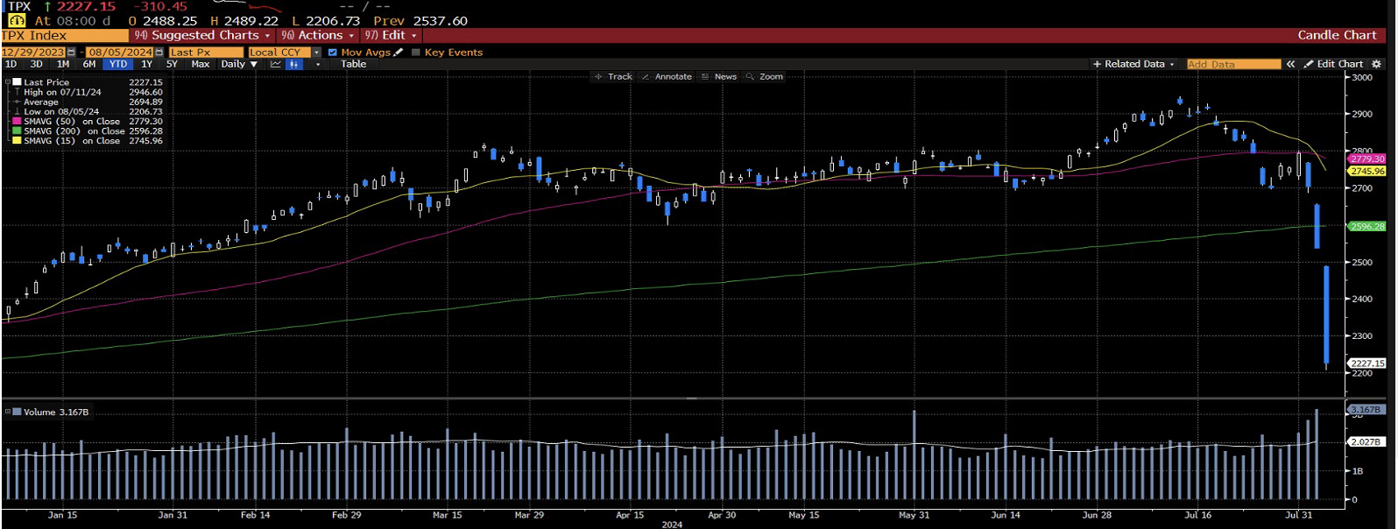Open chart settings gear icon
Screen dimensions: 1398x529
(1376, 64)
